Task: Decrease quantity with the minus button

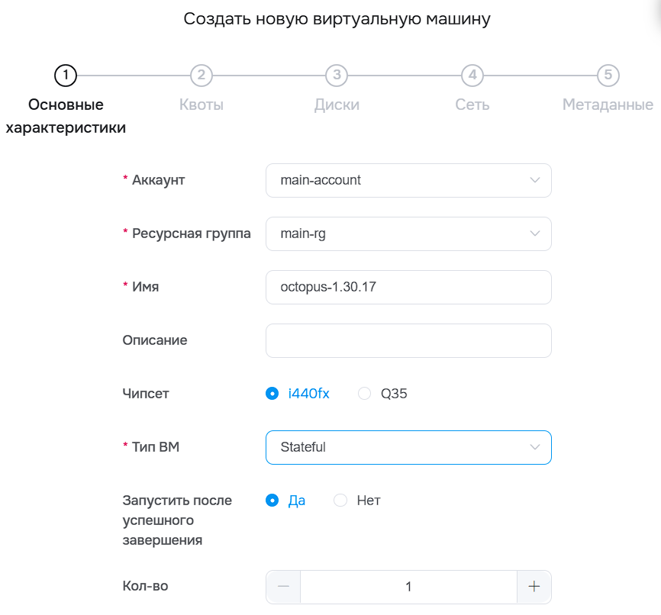Action: click(283, 587)
